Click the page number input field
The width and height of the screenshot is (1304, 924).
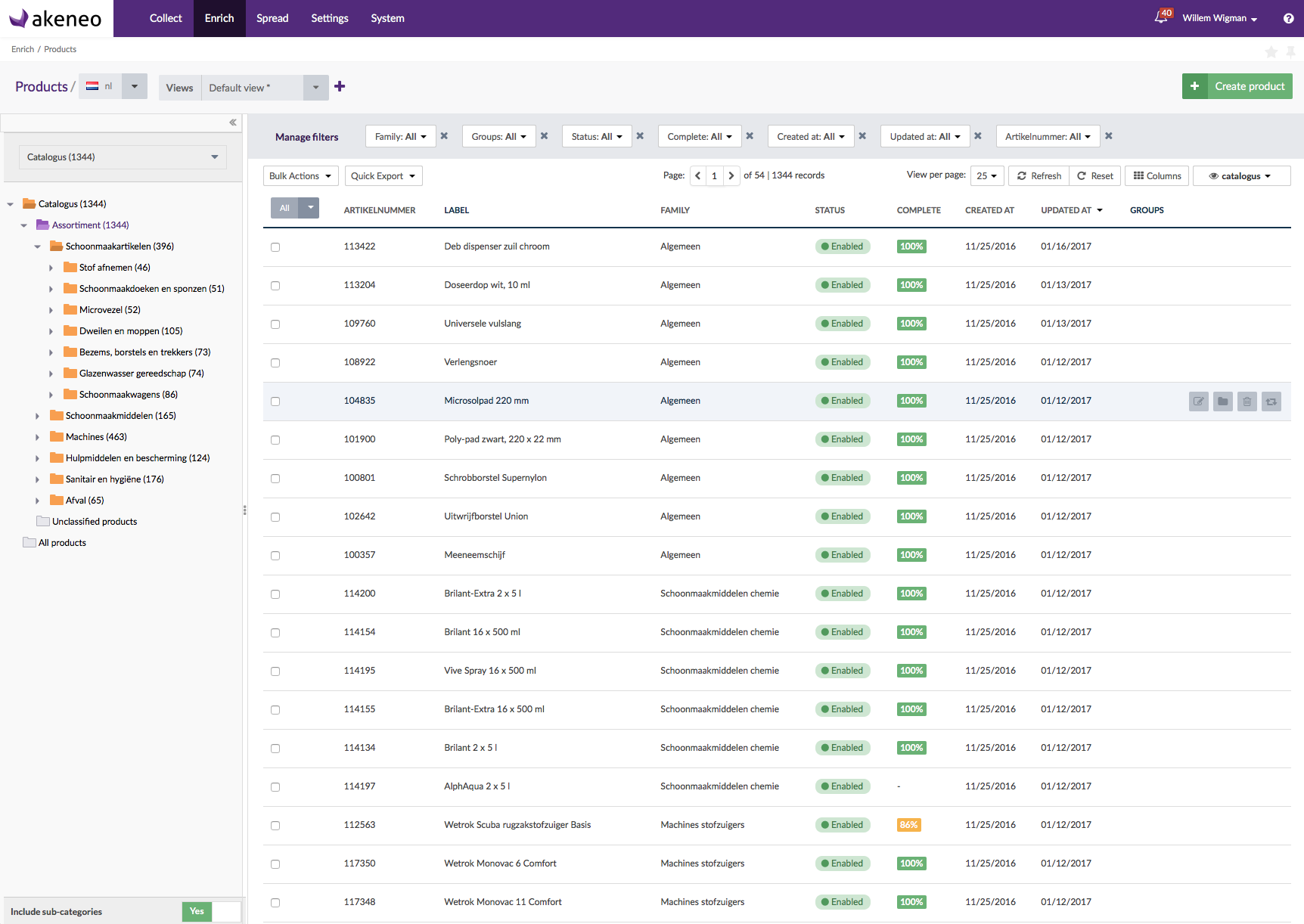pyautogui.click(x=714, y=175)
